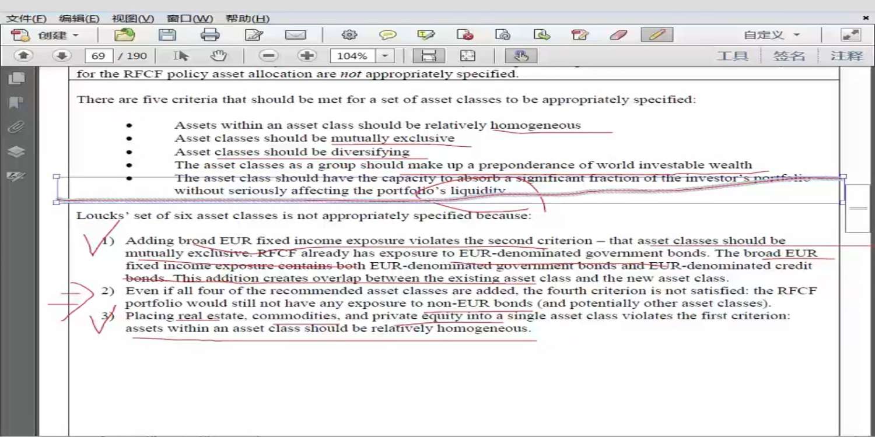Screen dimensions: 875x437
Task: Choose the eraser tool
Action: point(618,35)
